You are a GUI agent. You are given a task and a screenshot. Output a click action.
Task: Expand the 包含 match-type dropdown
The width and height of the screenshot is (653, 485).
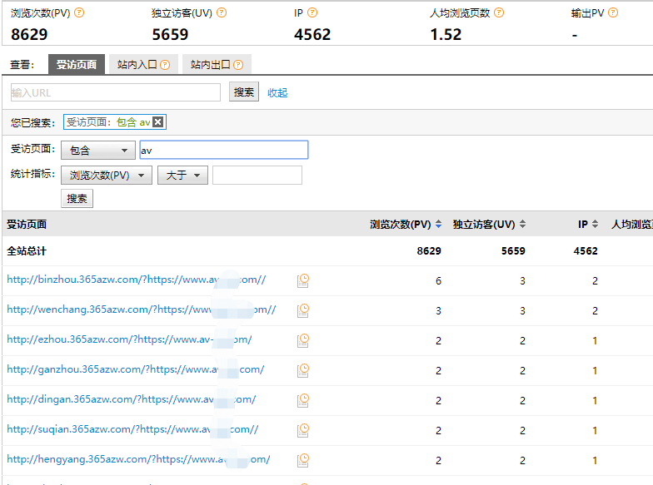point(98,150)
